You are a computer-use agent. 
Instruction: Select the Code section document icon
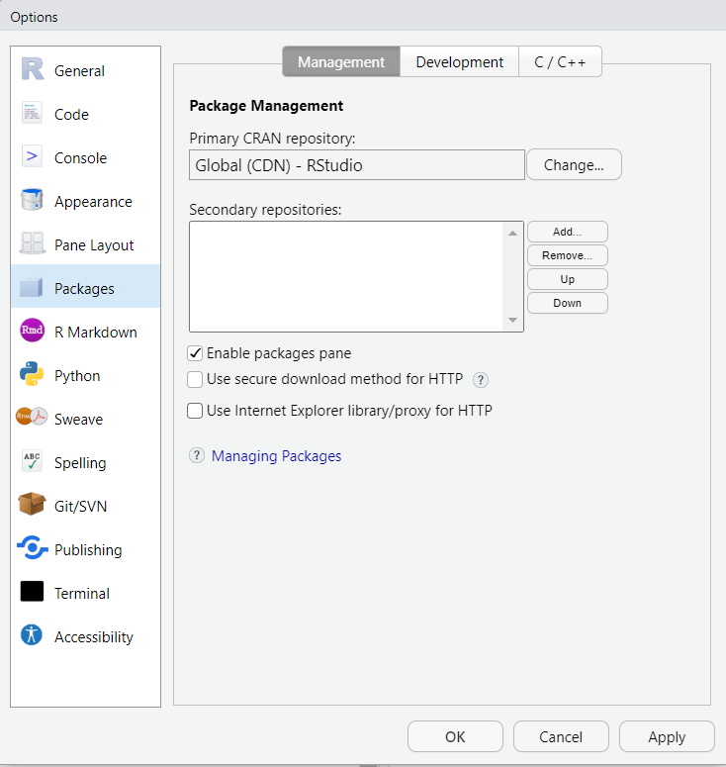33,114
